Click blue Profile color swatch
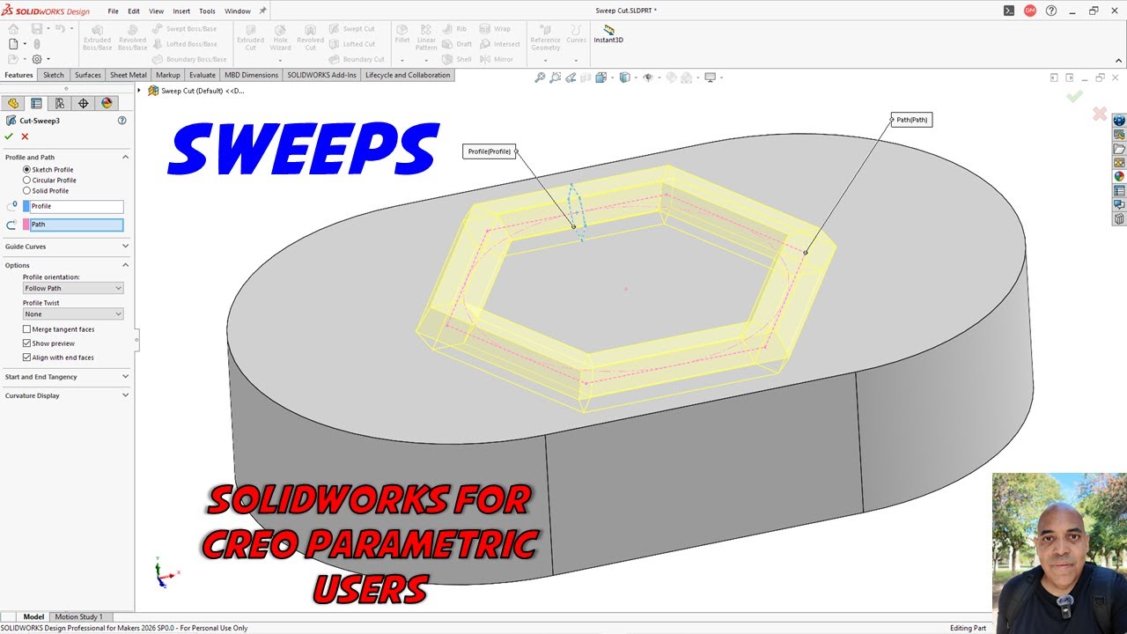 click(x=26, y=206)
